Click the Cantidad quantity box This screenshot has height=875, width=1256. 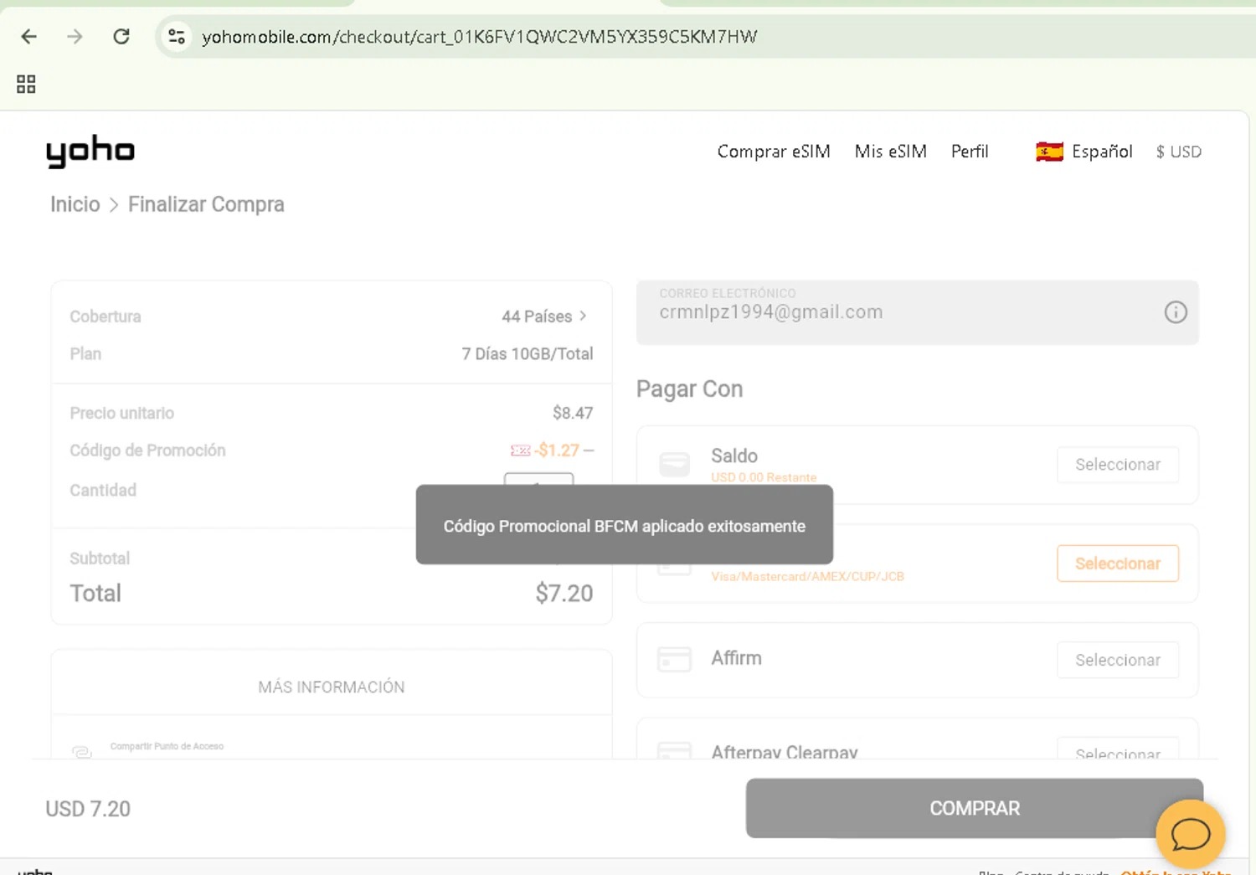pos(538,480)
